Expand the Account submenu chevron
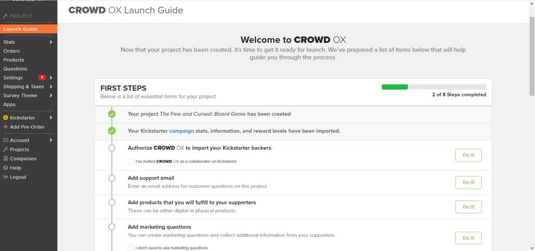 click(x=51, y=140)
